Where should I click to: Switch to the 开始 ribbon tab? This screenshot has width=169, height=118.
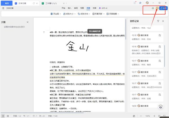click(x=63, y=8)
